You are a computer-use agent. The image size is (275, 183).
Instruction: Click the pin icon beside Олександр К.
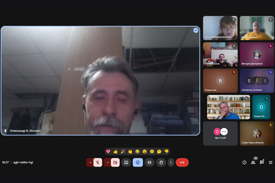coord(5,131)
